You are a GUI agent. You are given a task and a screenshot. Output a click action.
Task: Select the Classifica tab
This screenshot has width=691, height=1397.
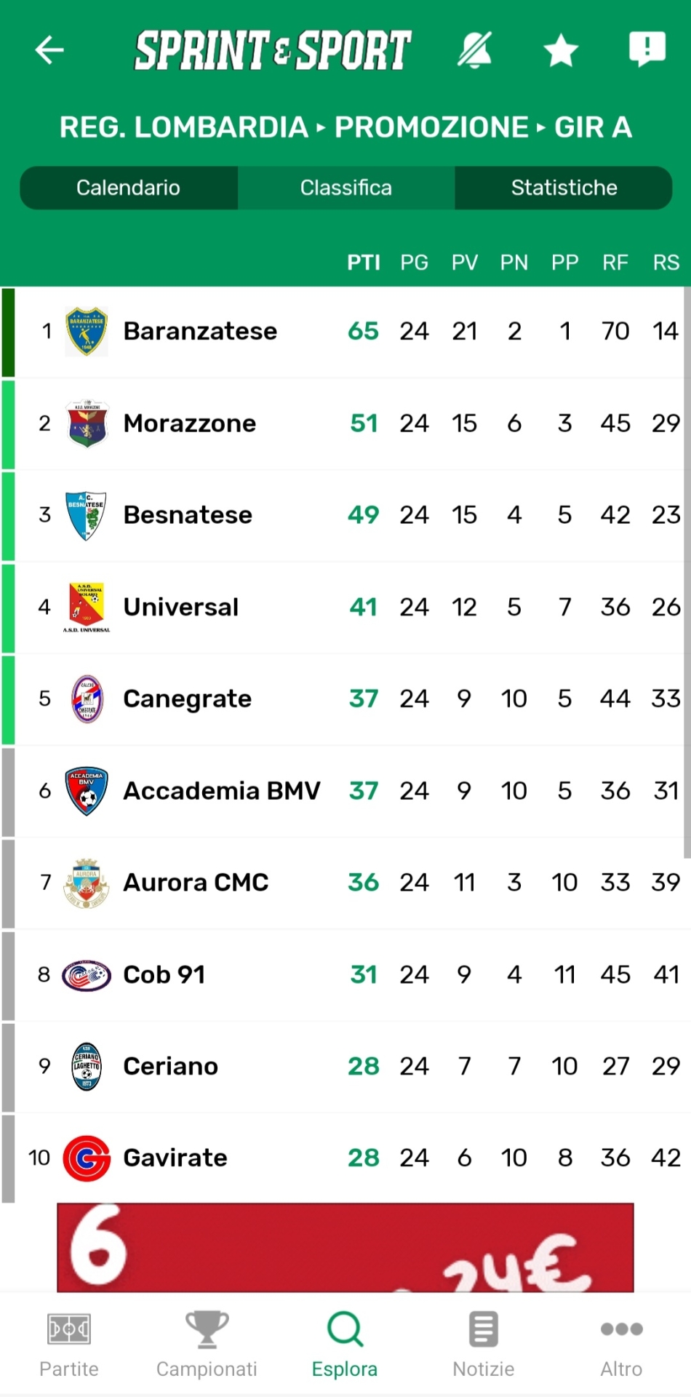click(345, 188)
